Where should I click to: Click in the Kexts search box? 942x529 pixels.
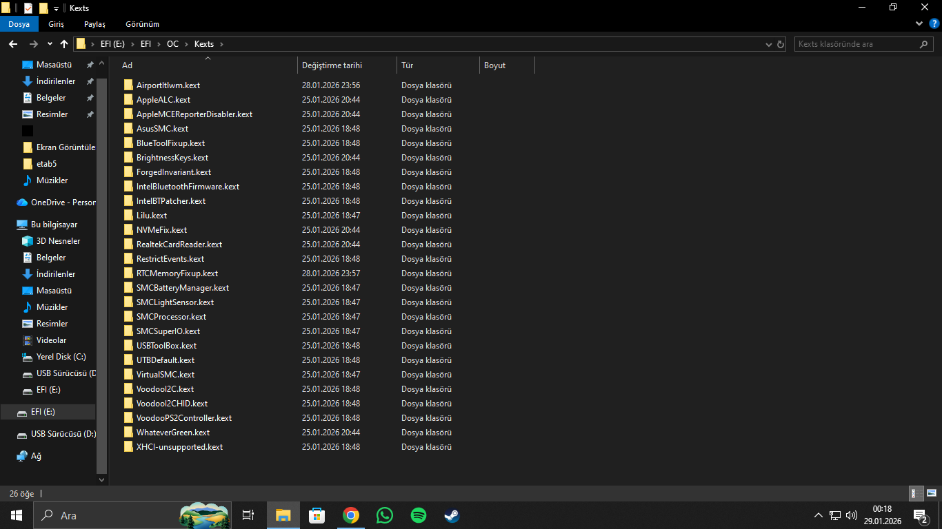[x=855, y=44]
